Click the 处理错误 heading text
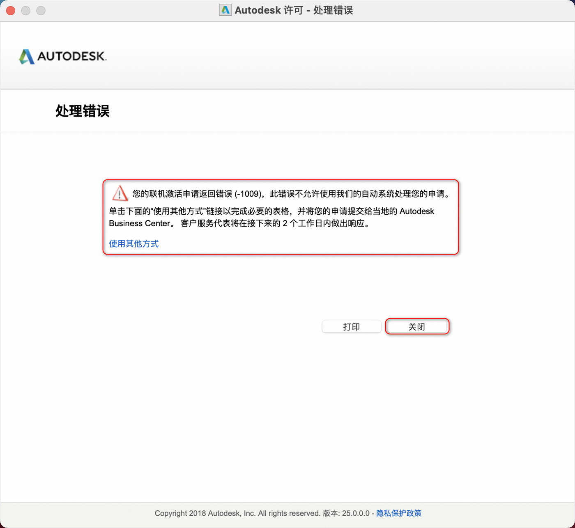 point(83,111)
